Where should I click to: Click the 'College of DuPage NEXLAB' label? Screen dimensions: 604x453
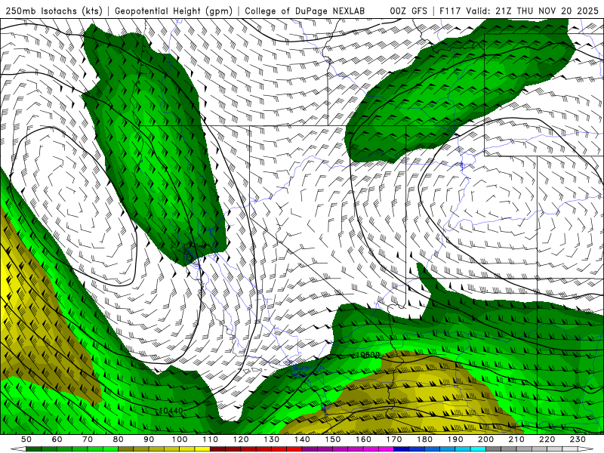pos(305,11)
